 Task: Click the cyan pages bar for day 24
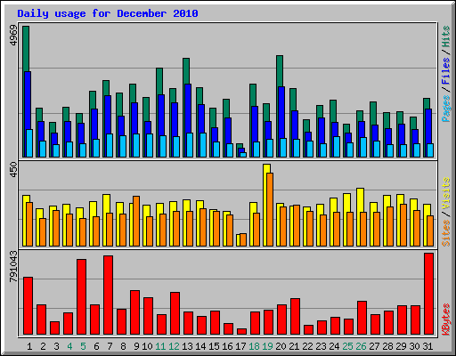(337, 147)
